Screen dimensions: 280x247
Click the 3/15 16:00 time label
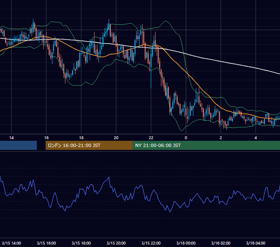46,243
